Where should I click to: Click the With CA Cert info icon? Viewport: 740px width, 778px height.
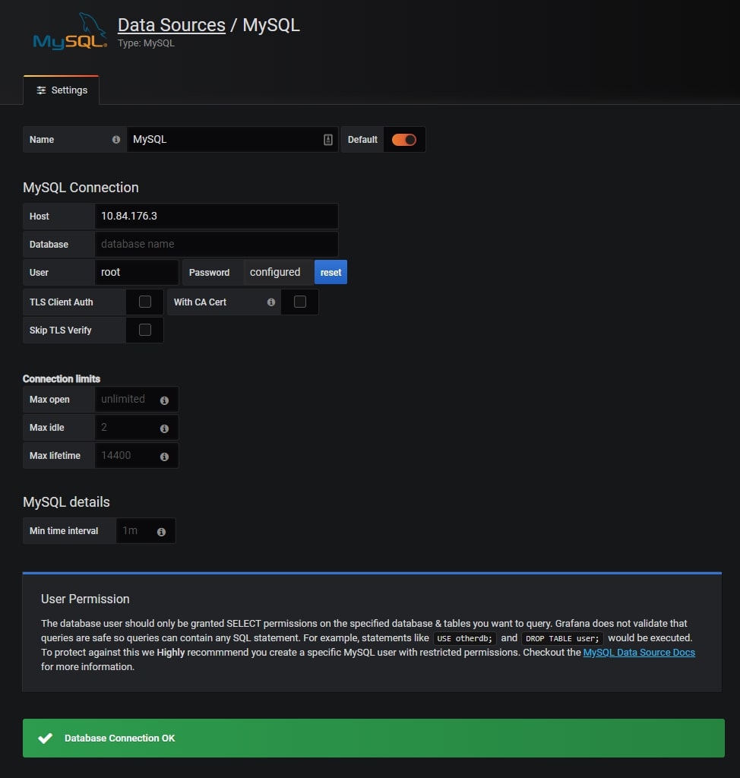[271, 302]
